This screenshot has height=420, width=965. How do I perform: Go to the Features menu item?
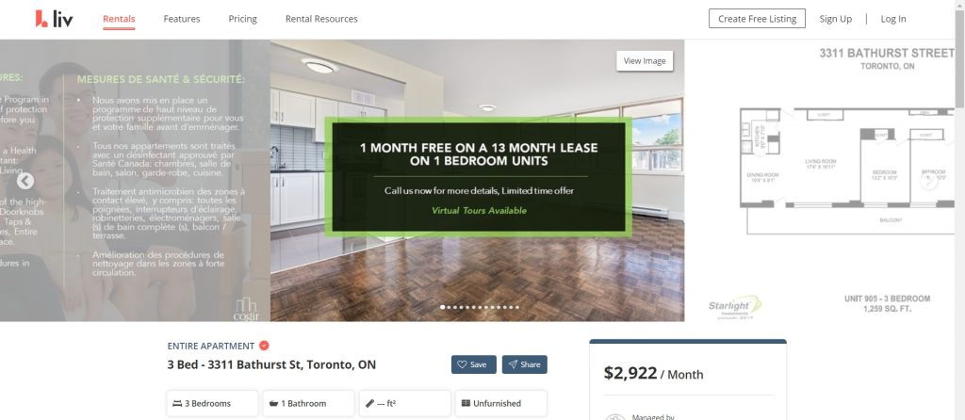182,19
